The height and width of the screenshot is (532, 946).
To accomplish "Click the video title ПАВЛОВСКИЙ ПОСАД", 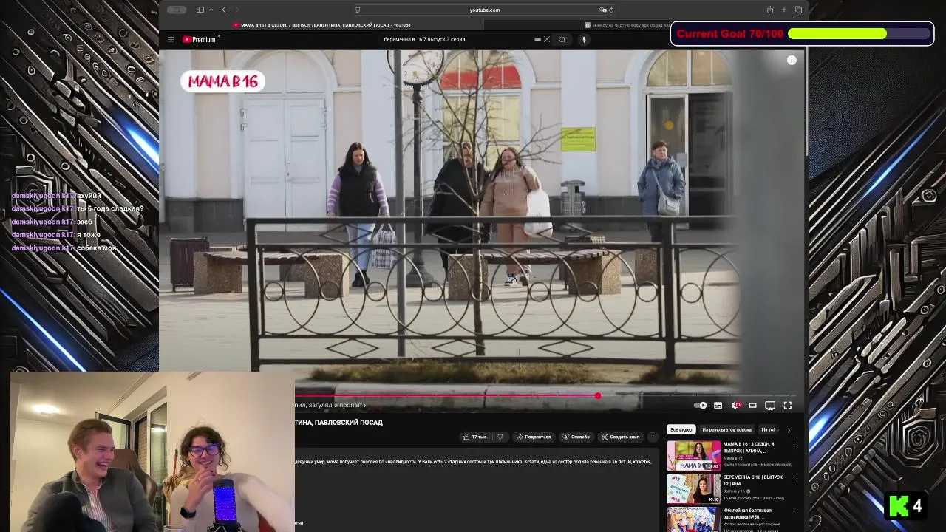I will tap(338, 423).
